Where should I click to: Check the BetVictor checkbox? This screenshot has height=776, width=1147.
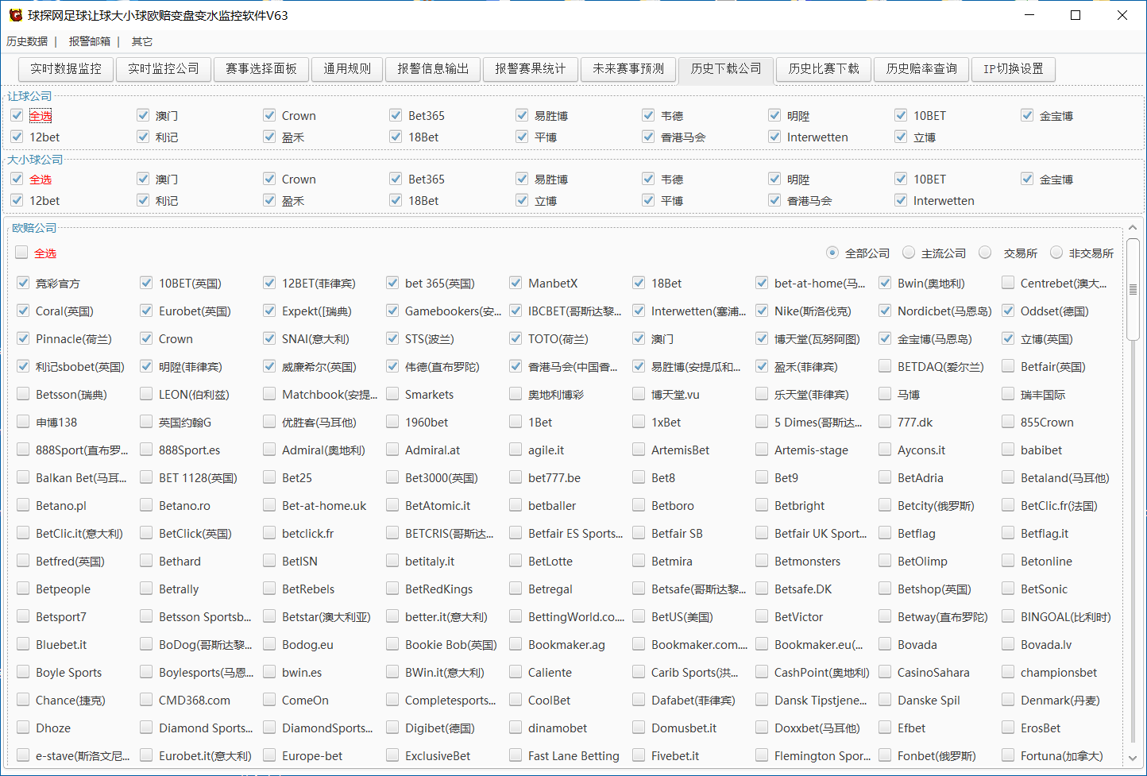coord(762,616)
